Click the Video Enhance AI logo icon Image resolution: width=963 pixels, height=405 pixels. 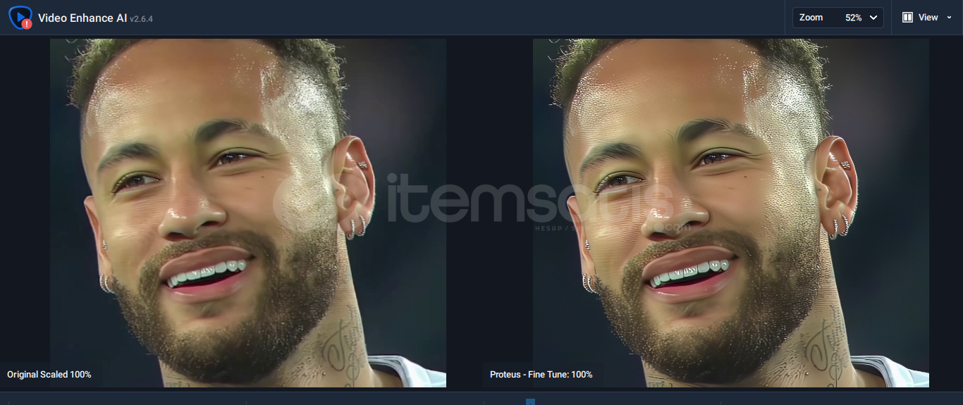[20, 17]
